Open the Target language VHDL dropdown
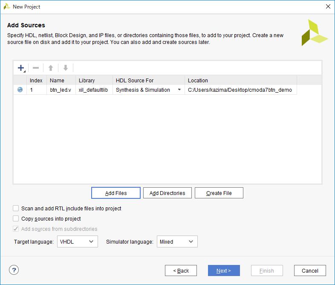 78,241
